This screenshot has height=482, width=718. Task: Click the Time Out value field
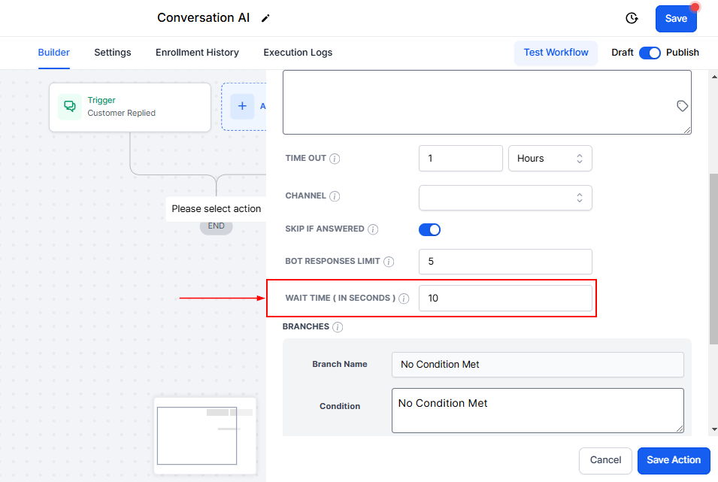pos(461,159)
